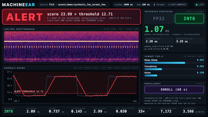
Task: Click the enrollment threshold description text
Action: (173, 101)
